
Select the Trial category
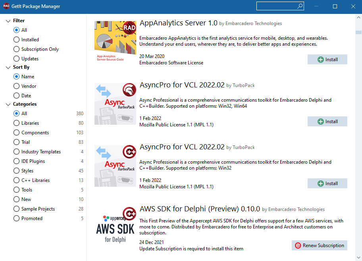[16, 142]
